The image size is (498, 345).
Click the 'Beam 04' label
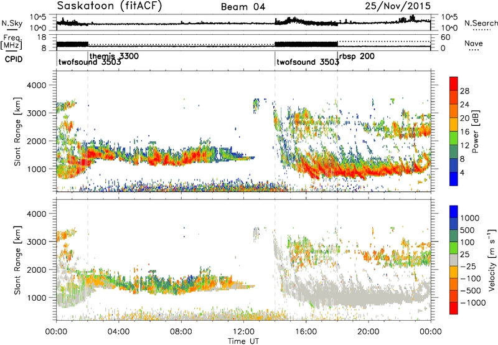coord(243,7)
